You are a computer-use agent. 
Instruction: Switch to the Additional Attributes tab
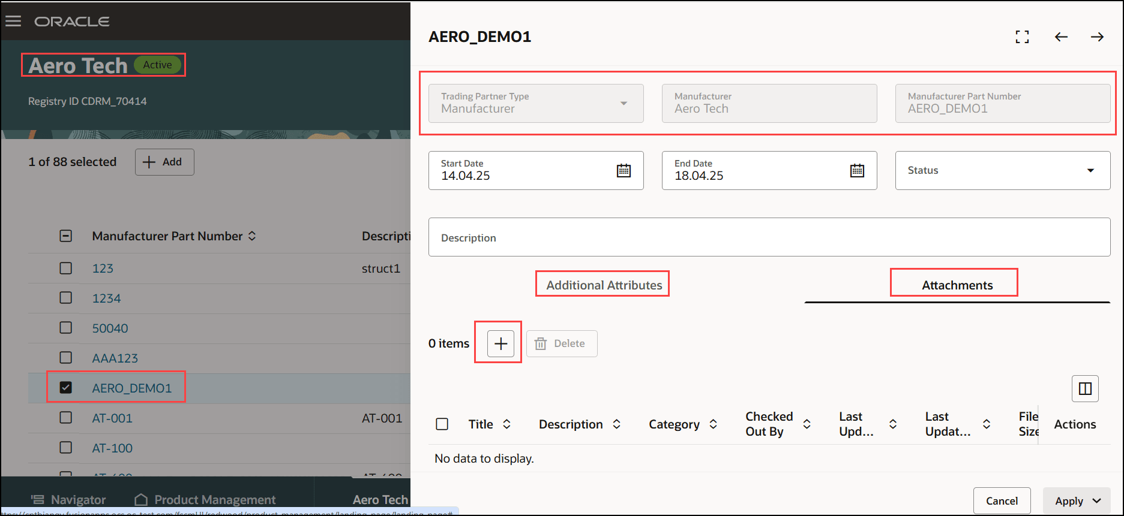[604, 285]
